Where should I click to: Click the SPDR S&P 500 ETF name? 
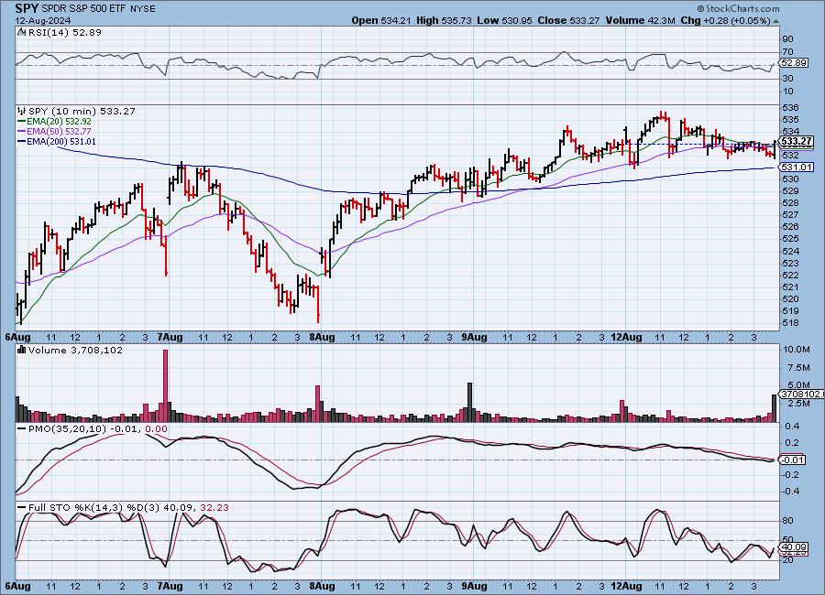[83, 9]
